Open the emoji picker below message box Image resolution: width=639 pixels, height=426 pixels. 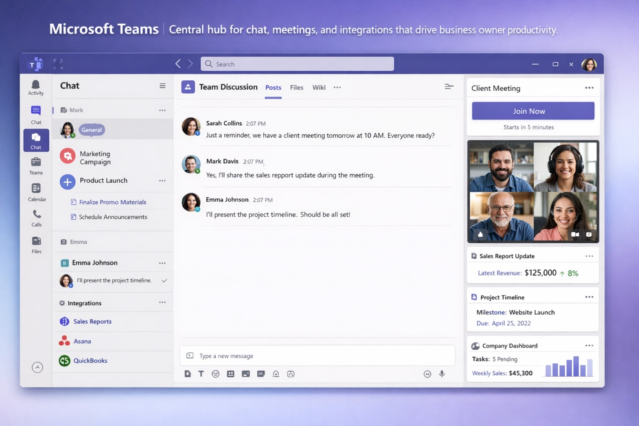click(215, 374)
